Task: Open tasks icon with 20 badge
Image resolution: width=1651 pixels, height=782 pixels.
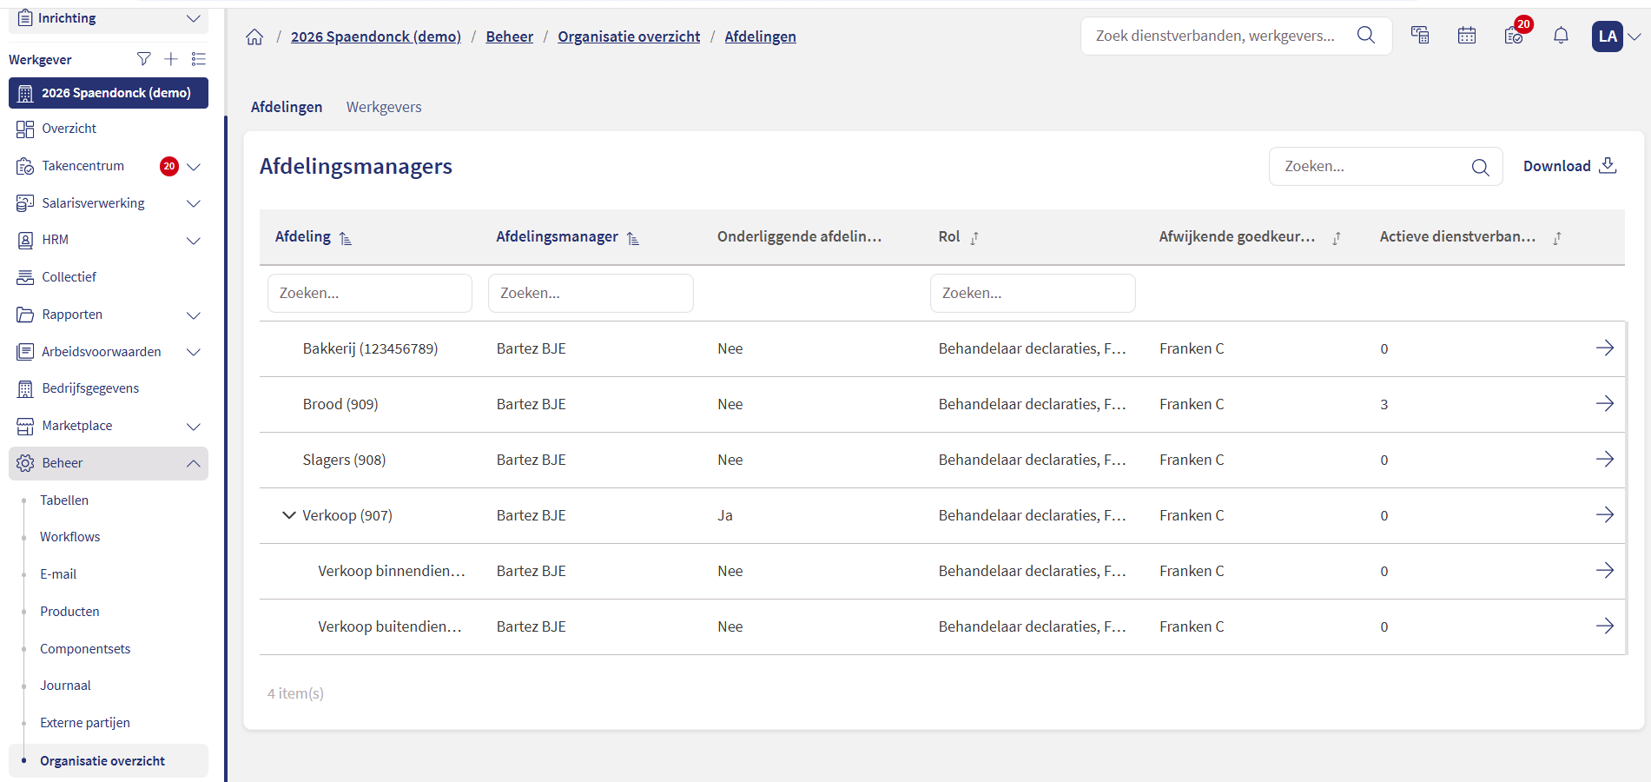Action: pos(1514,36)
